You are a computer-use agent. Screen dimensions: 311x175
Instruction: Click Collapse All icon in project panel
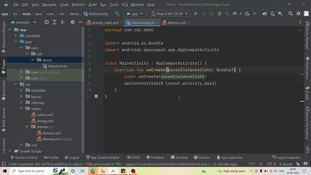[62, 22]
